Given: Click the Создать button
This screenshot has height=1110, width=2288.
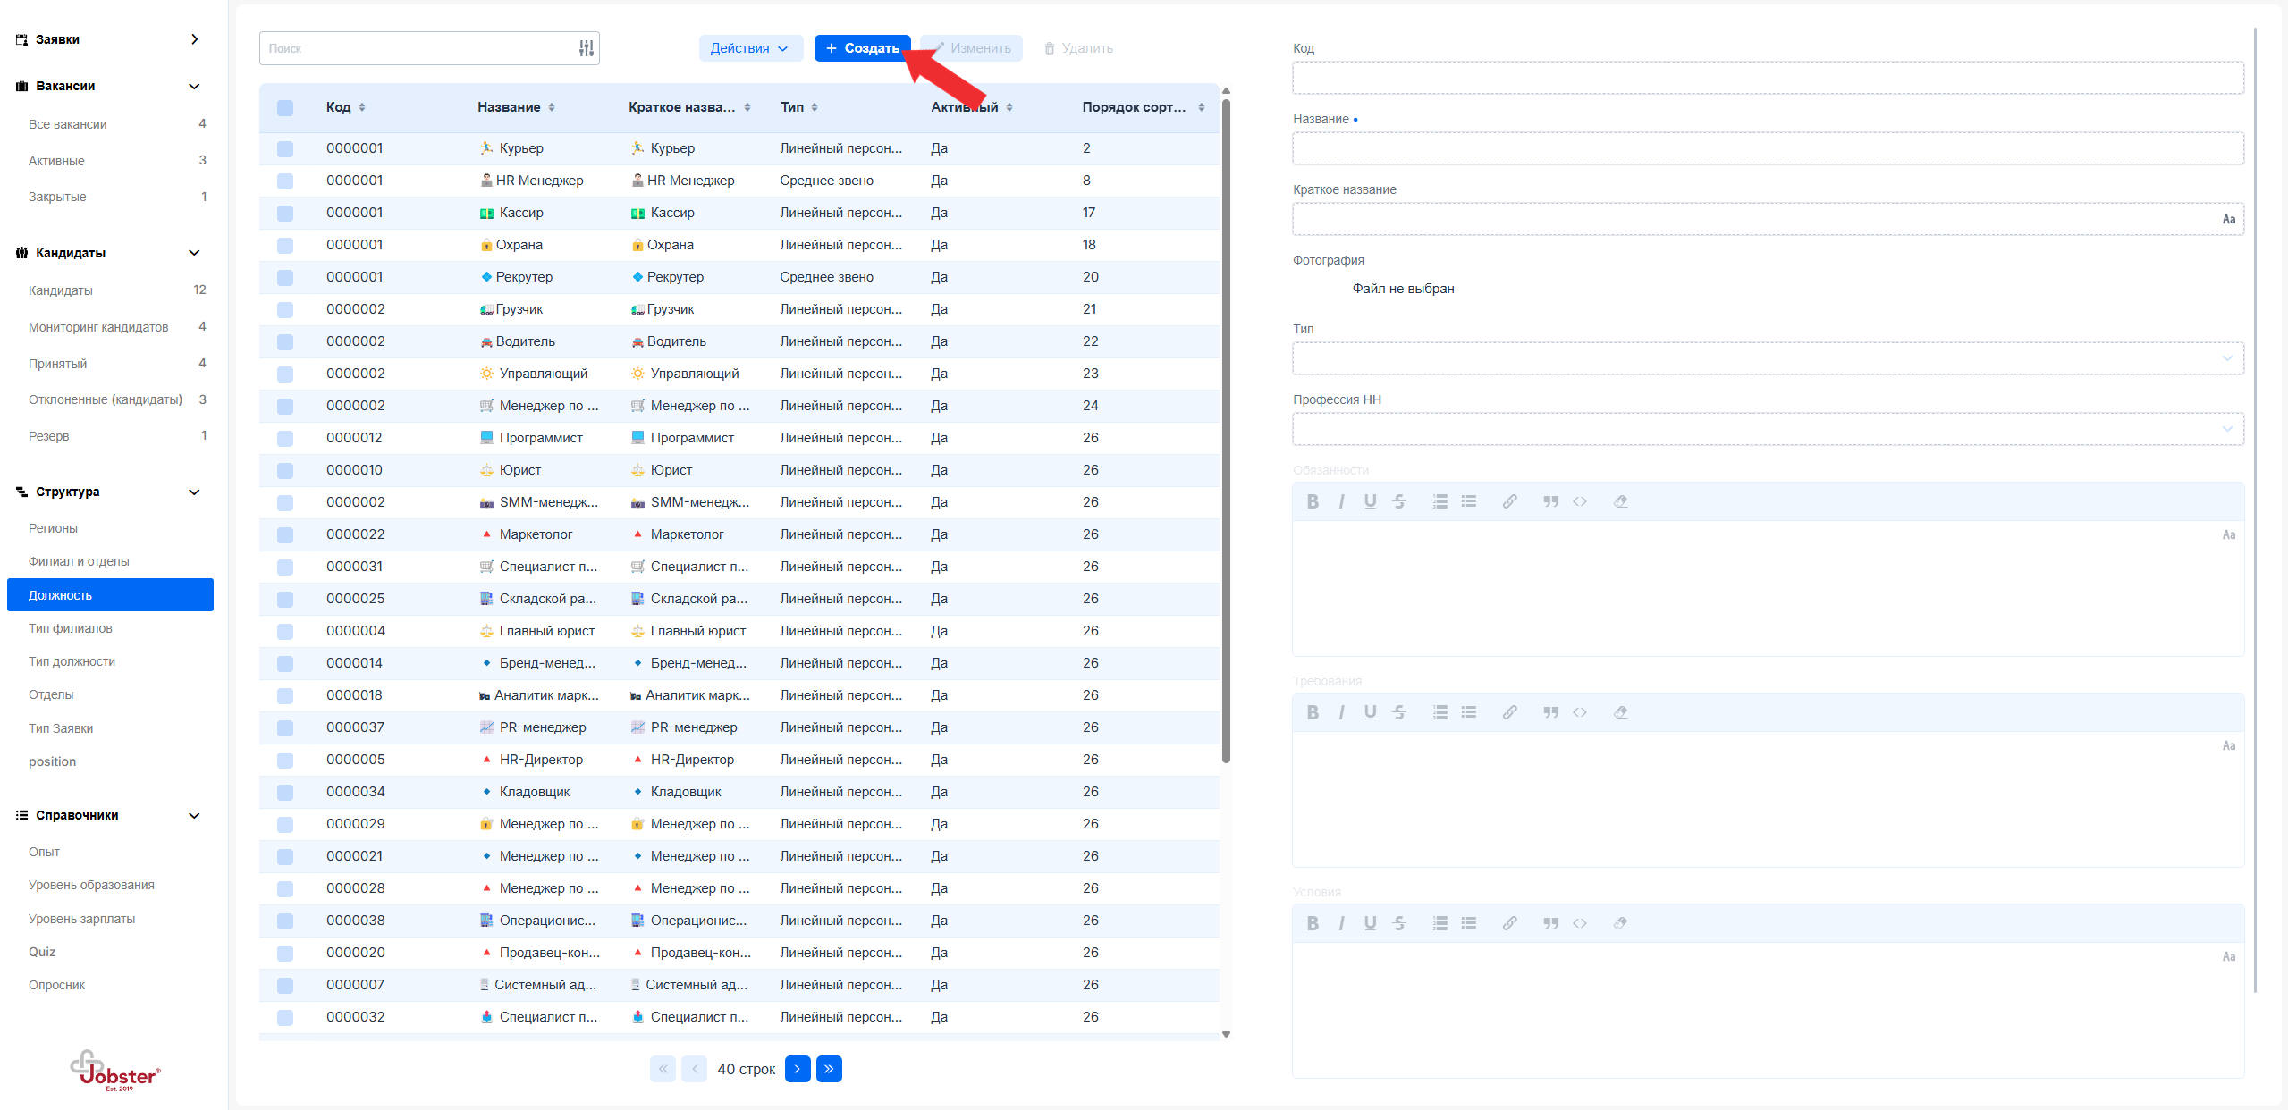Looking at the screenshot, I should tap(862, 48).
